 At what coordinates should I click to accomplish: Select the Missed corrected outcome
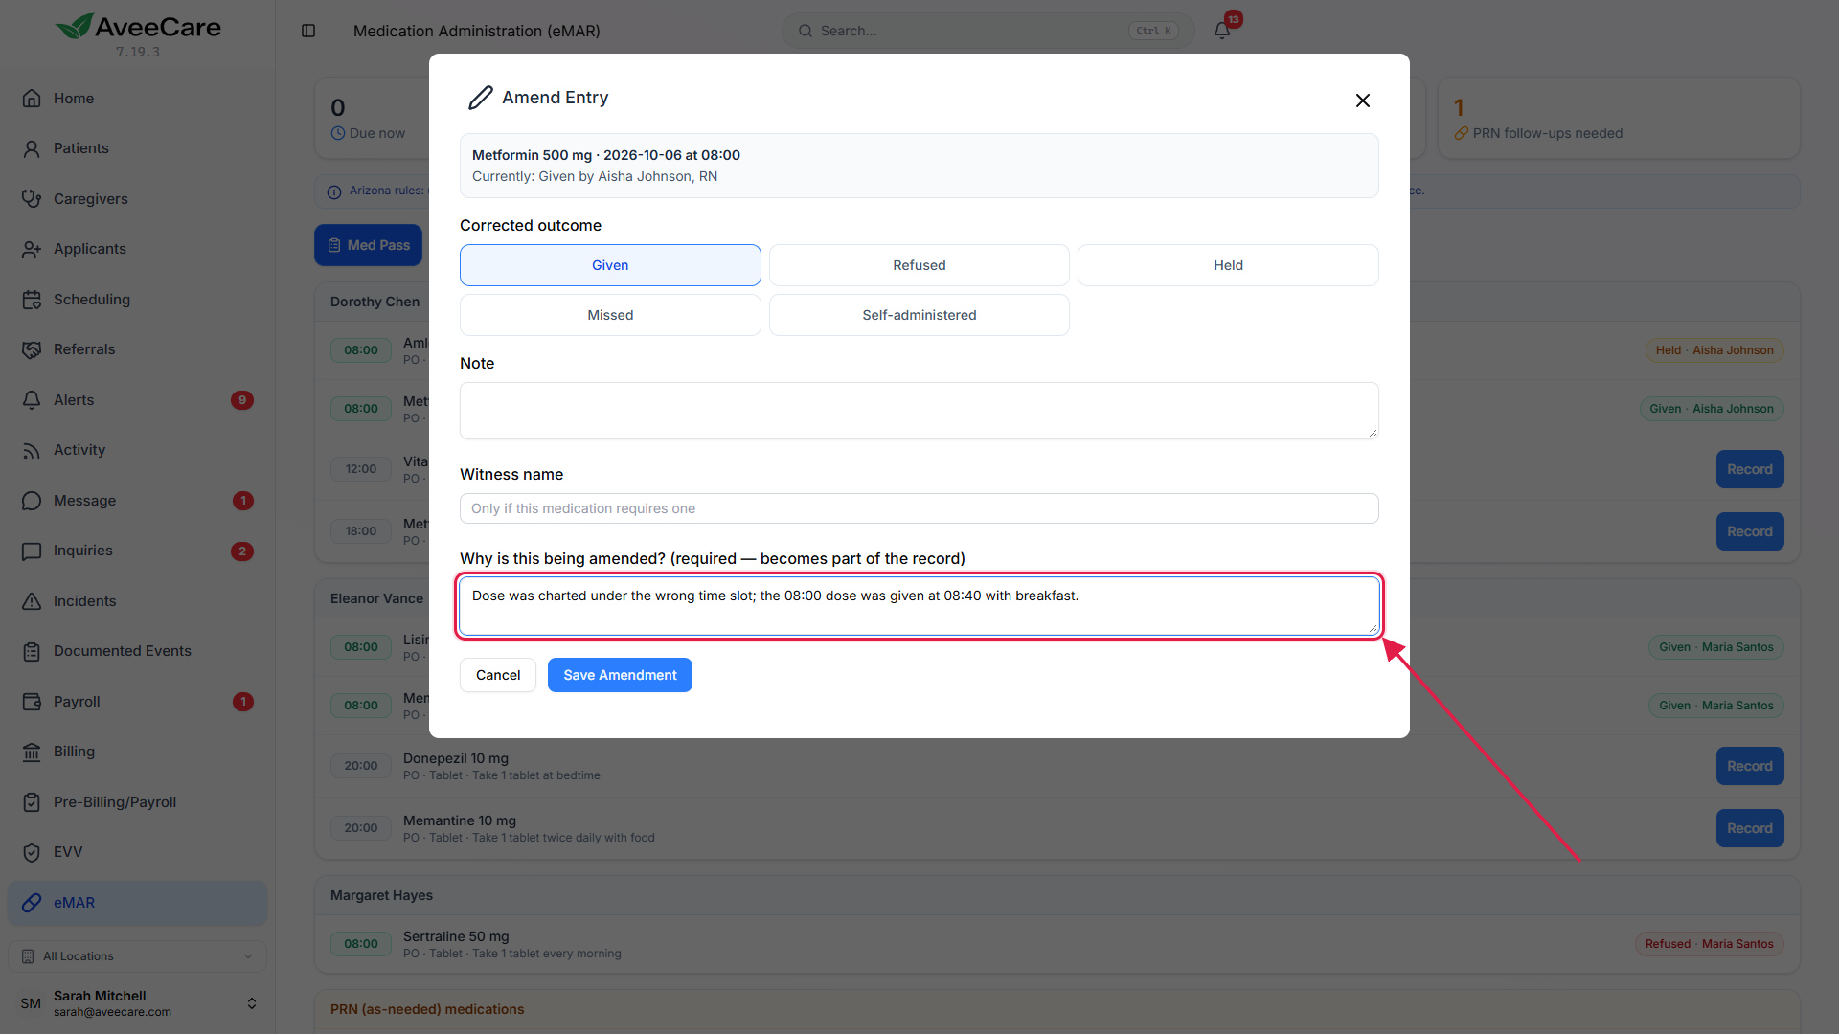click(610, 315)
